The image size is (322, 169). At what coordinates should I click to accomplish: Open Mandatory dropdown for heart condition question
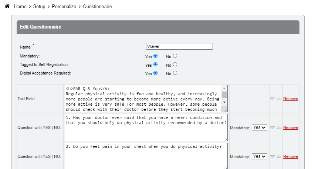259,127
